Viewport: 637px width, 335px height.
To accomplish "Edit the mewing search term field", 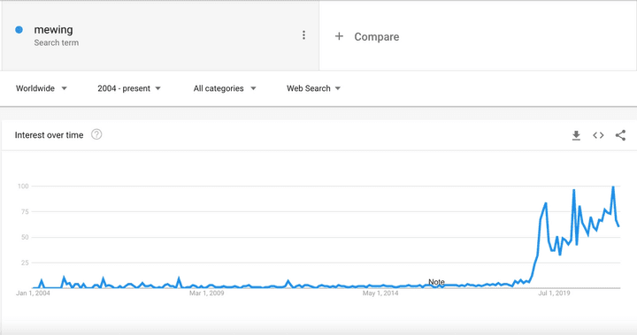I will coord(160,35).
